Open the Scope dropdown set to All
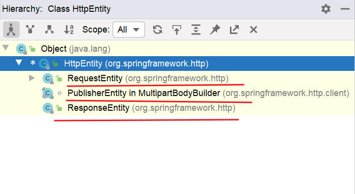Viewport: 355px width, 194px height. [129, 30]
